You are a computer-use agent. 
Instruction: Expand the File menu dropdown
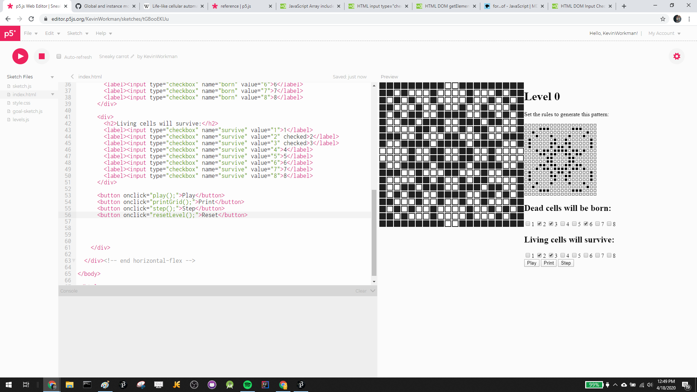tap(31, 33)
